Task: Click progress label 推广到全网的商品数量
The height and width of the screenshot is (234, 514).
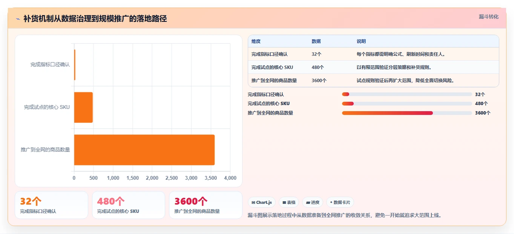Action: tap(270, 113)
